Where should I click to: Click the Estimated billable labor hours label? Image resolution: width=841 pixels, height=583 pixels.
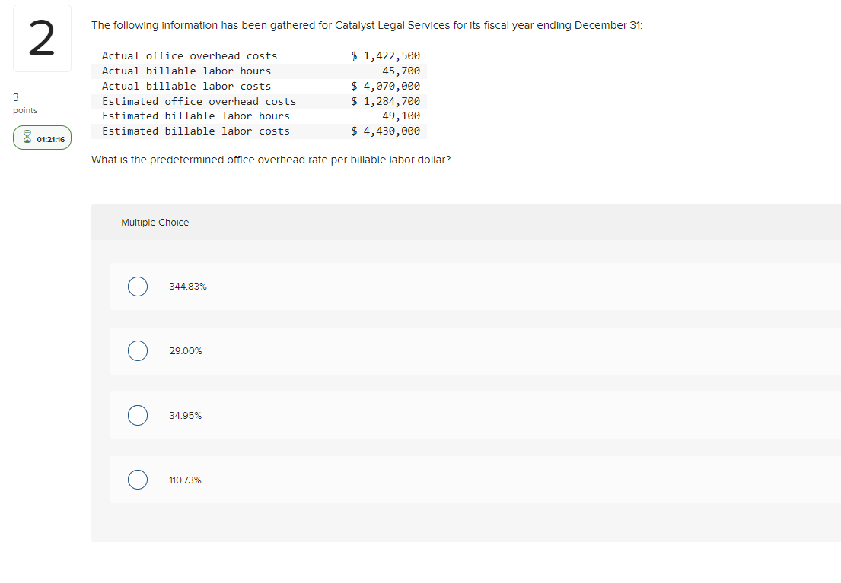pyautogui.click(x=196, y=116)
